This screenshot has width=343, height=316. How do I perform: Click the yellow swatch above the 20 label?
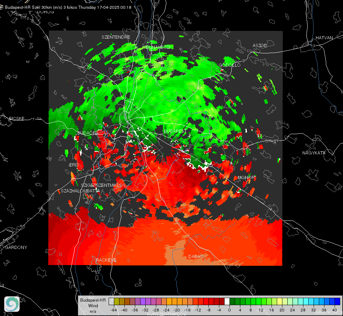click(280, 302)
